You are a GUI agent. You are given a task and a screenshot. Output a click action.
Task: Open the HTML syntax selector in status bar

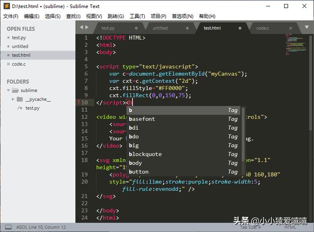[290, 228]
